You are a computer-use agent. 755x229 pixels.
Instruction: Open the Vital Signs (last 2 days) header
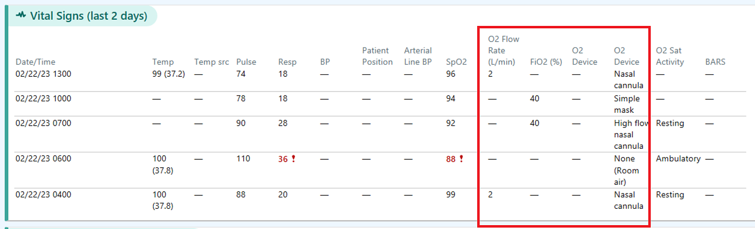tap(88, 16)
